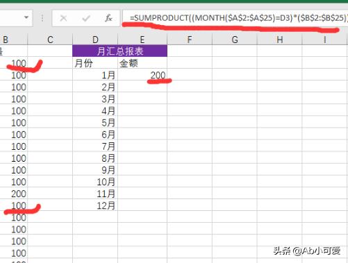Click the formula bar resize handle dots
Viewport: 348px width, 263px height.
(x=42, y=18)
